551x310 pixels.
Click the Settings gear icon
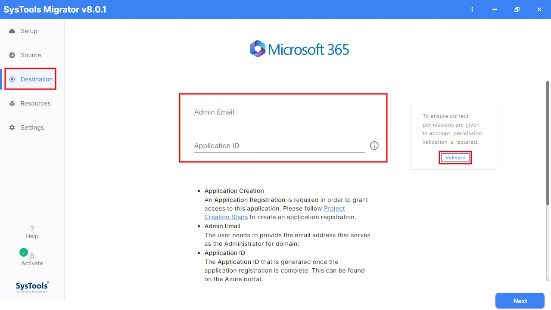pyautogui.click(x=12, y=127)
